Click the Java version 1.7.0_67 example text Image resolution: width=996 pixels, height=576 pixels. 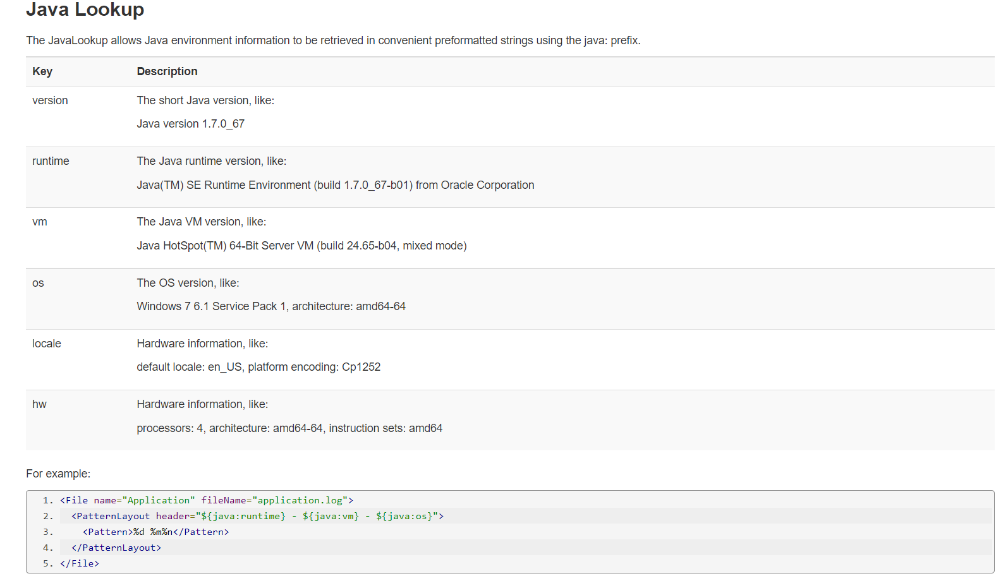point(190,124)
